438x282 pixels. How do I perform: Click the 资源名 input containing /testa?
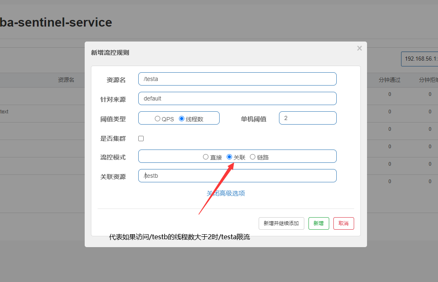(237, 79)
